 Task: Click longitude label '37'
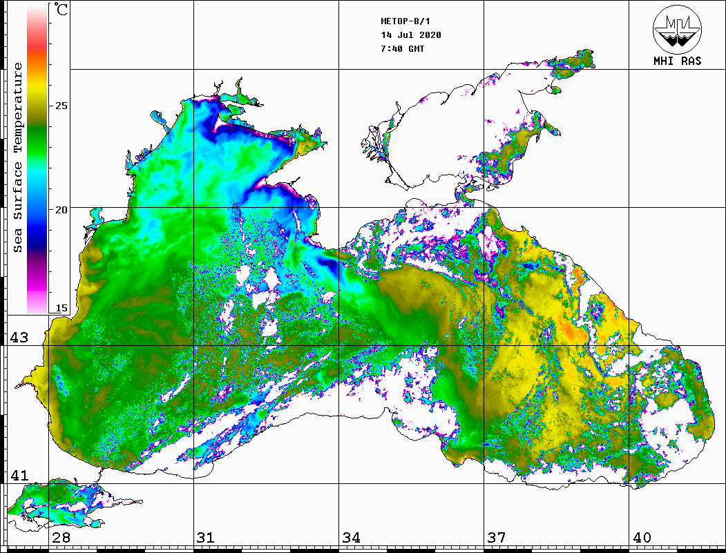click(x=497, y=538)
